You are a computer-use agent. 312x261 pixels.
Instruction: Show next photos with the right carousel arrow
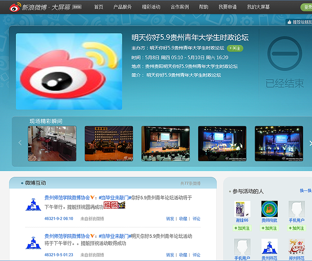pyautogui.click(x=310, y=143)
